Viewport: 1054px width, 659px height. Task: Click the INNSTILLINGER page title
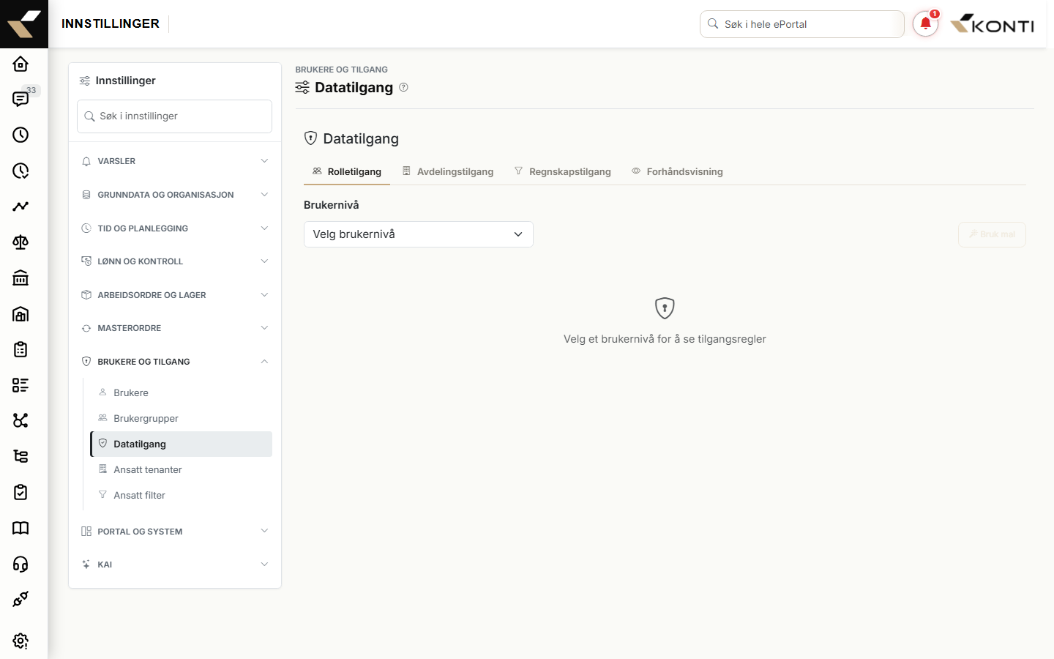point(111,24)
